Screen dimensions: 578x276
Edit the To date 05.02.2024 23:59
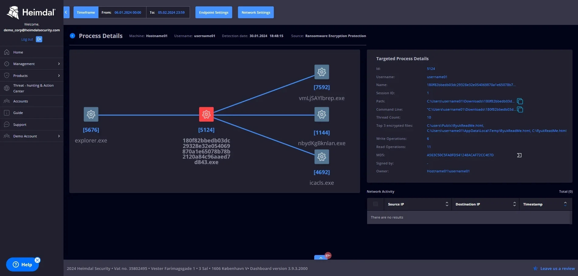(x=171, y=12)
